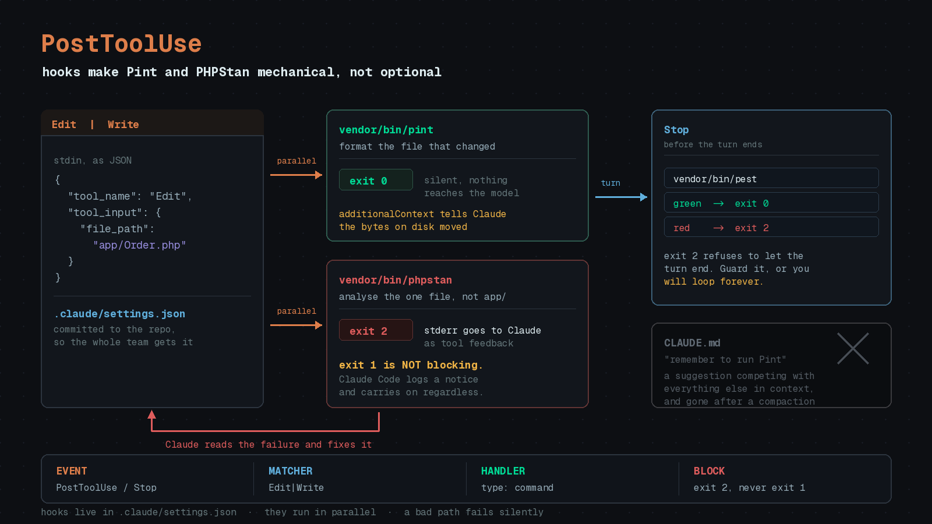Click the X cross icon in CLAUDE.md card
Viewport: 932px width, 524px height.
point(853,349)
